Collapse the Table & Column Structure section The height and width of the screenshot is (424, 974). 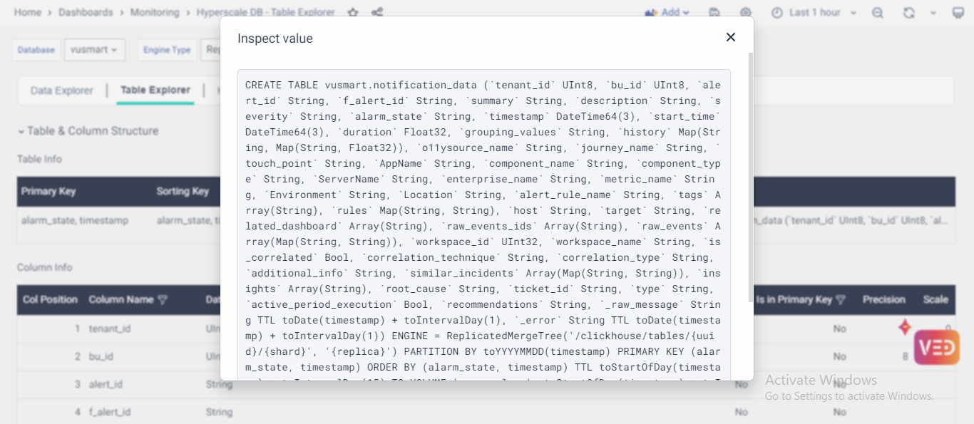point(21,131)
